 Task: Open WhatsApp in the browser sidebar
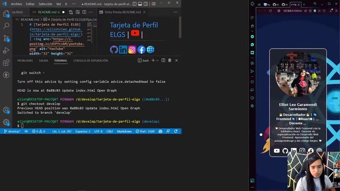click(252, 45)
